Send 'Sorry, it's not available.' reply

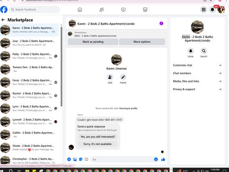(98, 144)
